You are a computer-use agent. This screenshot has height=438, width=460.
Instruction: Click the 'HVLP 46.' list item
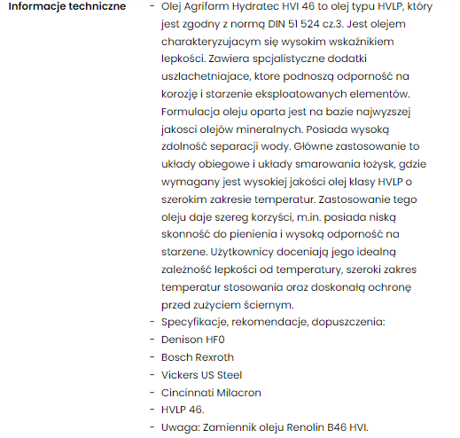pos(183,410)
